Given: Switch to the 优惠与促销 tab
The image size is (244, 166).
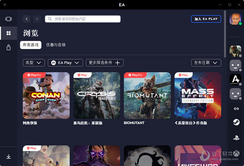Looking at the screenshot, I should pyautogui.click(x=56, y=45).
